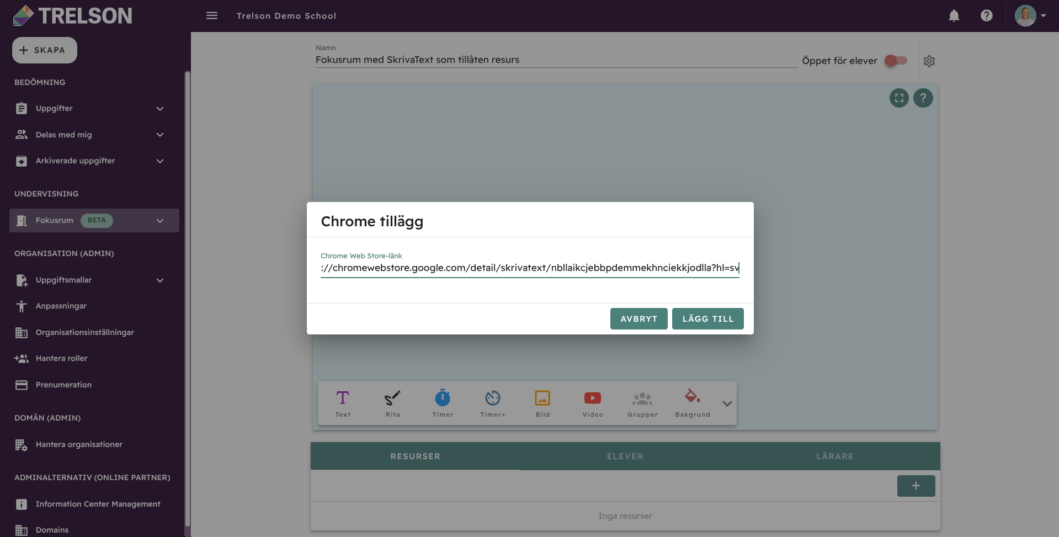
Task: Click LÄGG TILL in the dialog
Action: tap(708, 318)
